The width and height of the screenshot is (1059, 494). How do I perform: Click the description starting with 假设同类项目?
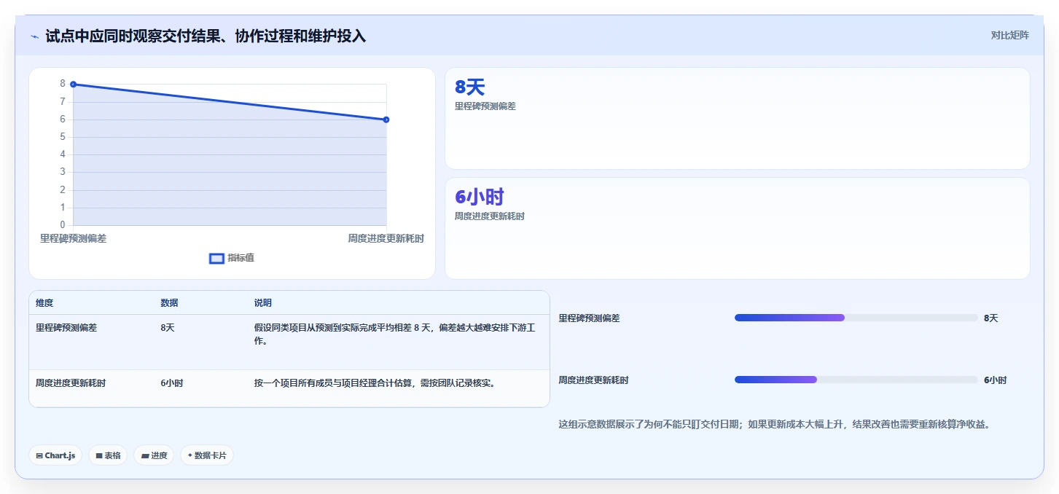tap(395, 334)
